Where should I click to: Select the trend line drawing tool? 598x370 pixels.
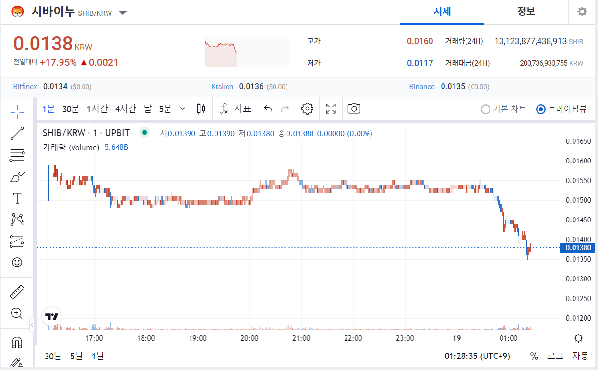[17, 134]
